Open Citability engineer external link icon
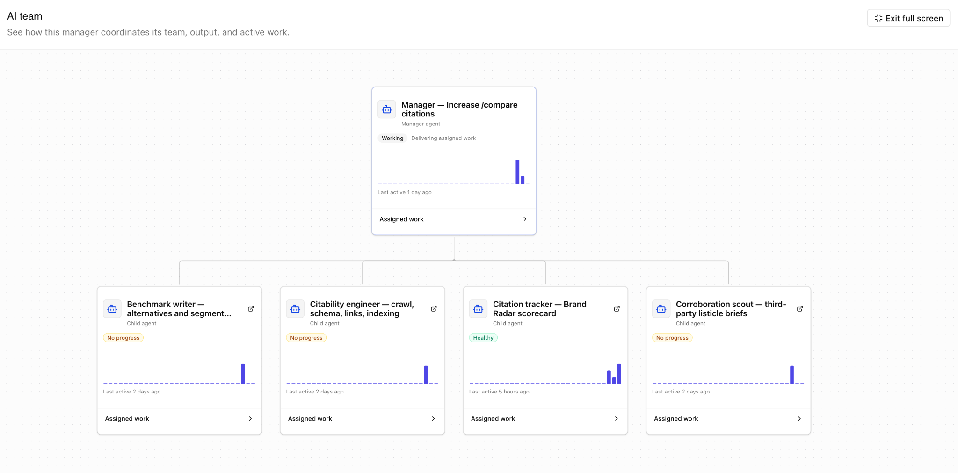 (434, 309)
